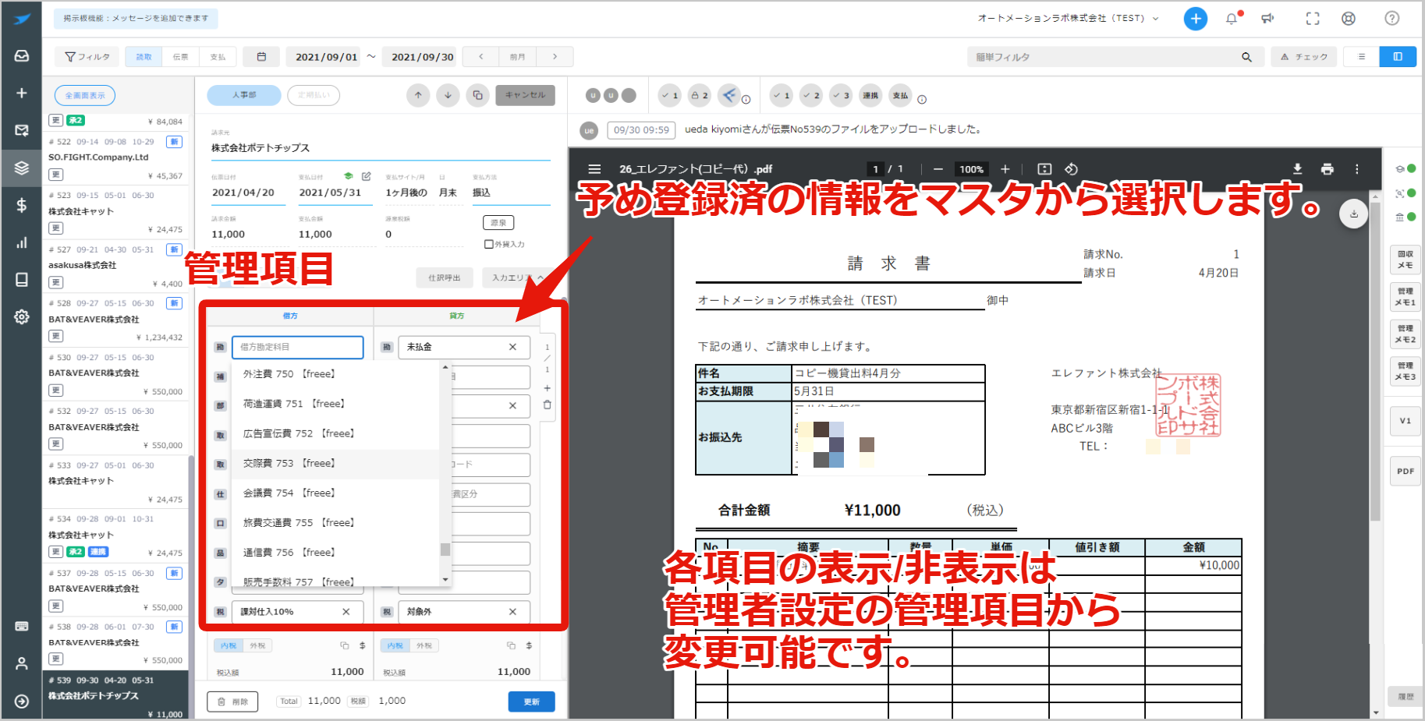Switch to 伝票 tab

pyautogui.click(x=180, y=57)
